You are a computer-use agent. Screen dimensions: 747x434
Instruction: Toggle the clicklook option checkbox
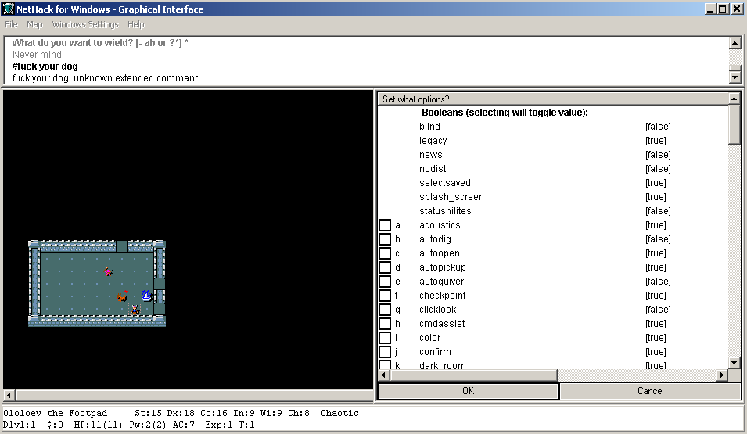tap(385, 309)
